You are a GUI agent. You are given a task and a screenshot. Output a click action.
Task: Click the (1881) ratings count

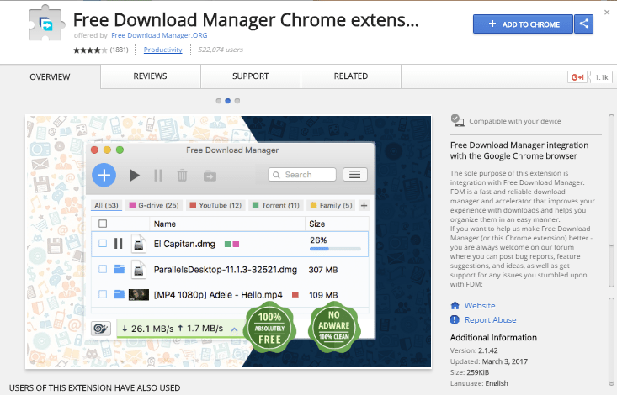[x=119, y=50]
